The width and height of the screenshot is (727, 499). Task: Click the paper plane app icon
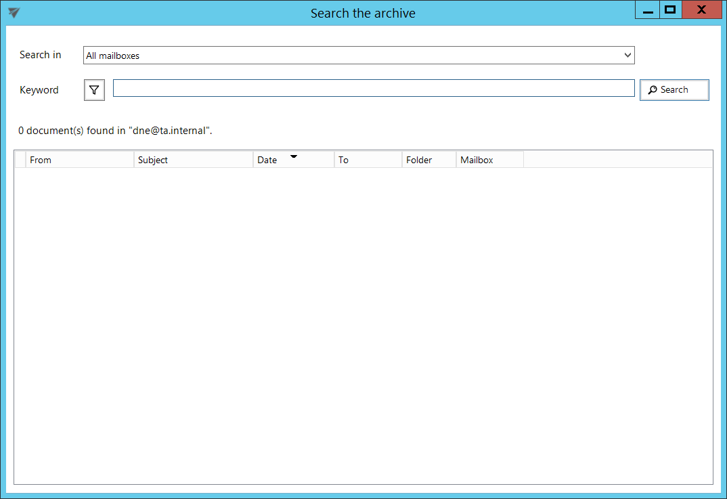[x=14, y=12]
